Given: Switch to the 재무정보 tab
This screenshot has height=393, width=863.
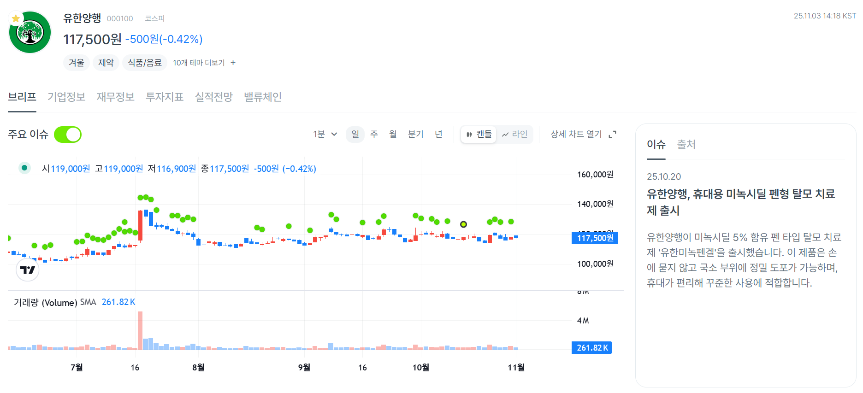Looking at the screenshot, I should click(x=115, y=97).
